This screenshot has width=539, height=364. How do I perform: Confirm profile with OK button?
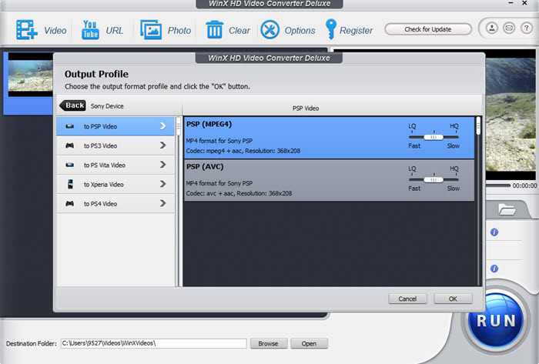pos(453,299)
